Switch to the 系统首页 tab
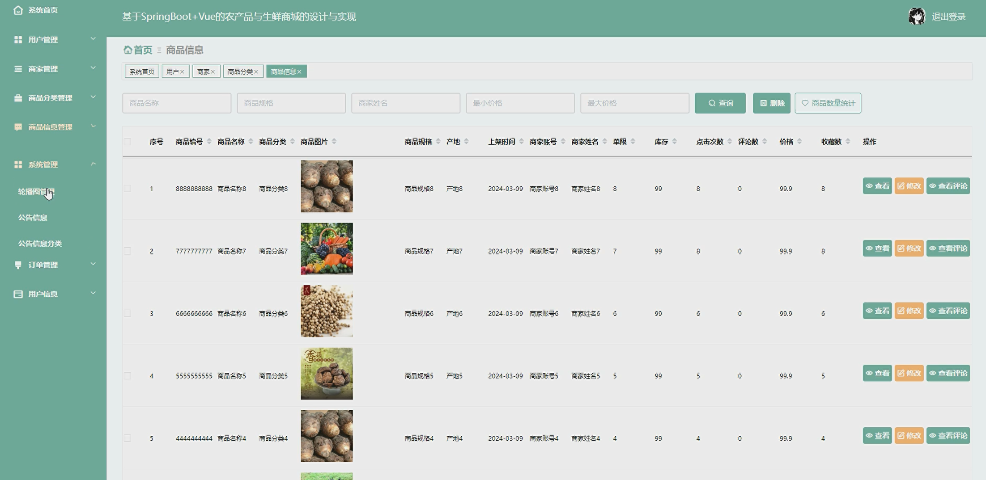The width and height of the screenshot is (986, 480). pyautogui.click(x=142, y=72)
